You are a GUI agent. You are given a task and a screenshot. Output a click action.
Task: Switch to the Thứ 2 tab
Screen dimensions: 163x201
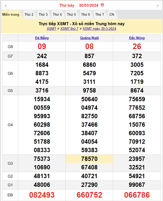pos(29,15)
